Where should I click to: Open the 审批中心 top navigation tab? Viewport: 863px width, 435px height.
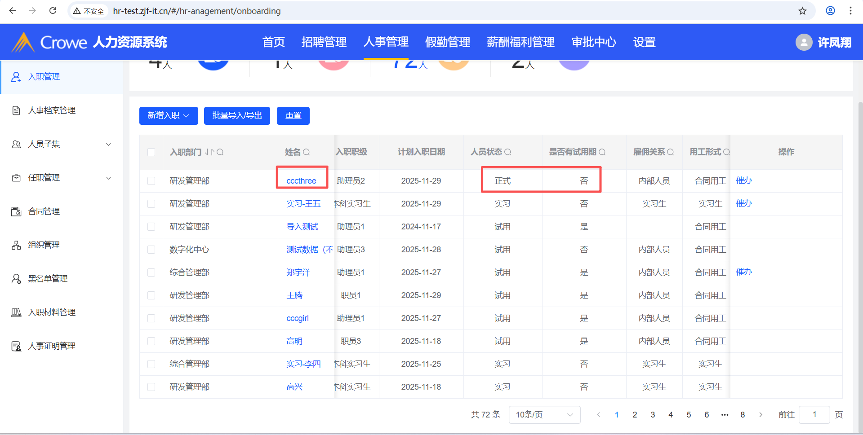tap(593, 42)
